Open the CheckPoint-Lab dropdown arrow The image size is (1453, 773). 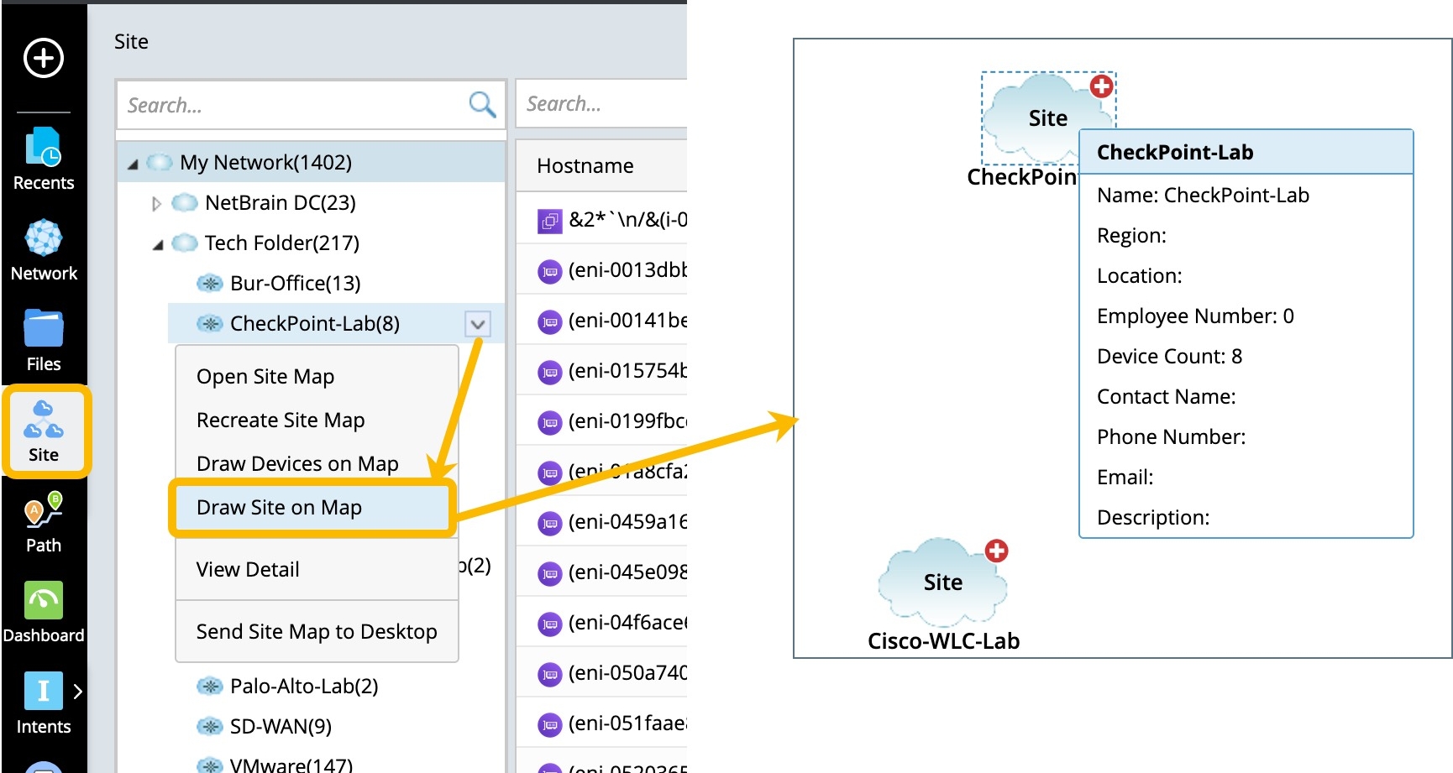click(477, 324)
